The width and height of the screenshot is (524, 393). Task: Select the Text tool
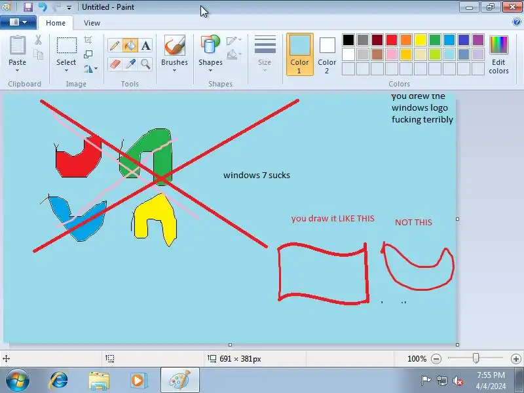point(145,45)
